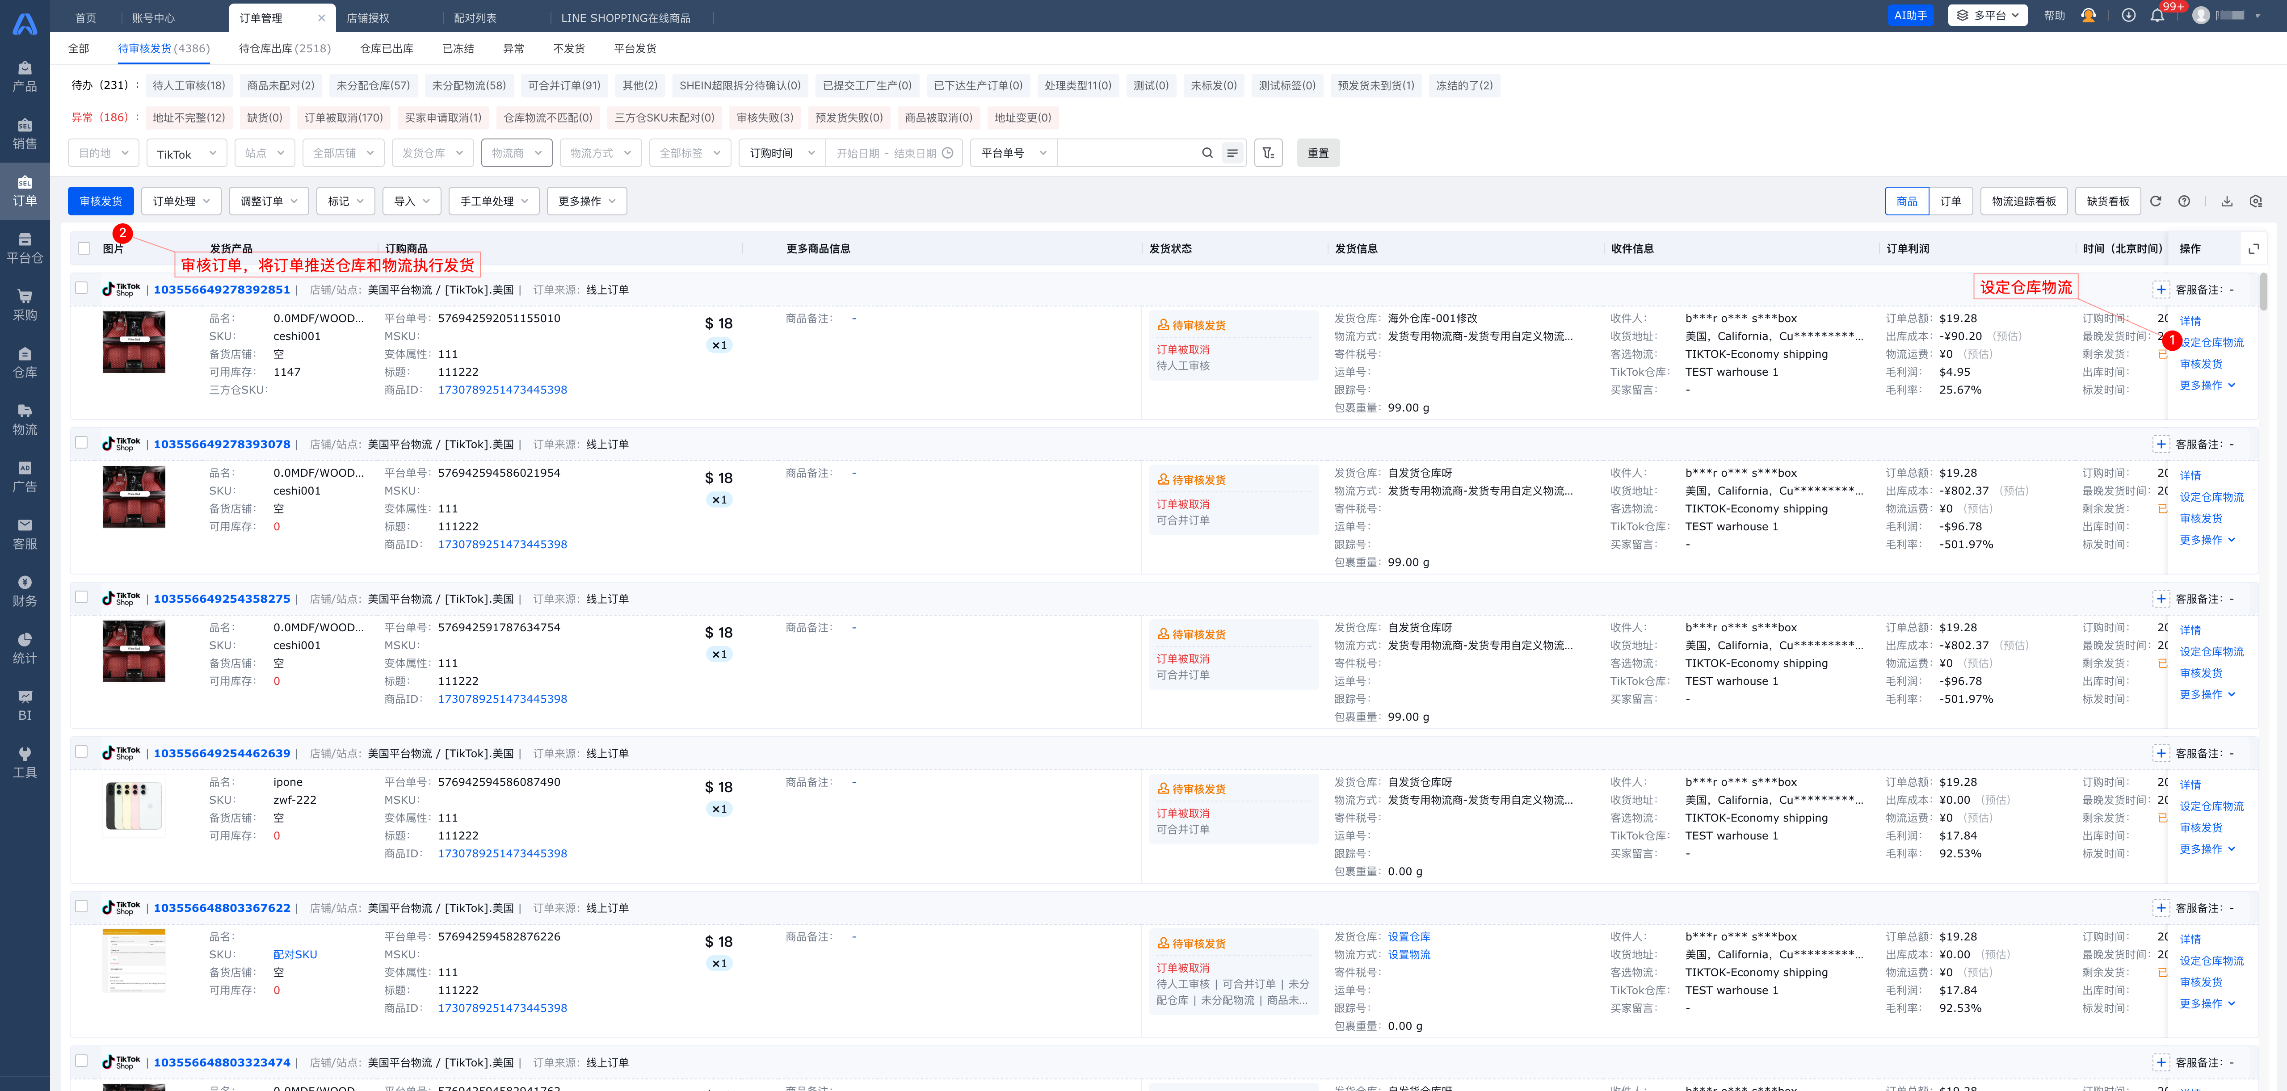Click the ipone product thumbnail
Viewport: 2287px width, 1091px height.
click(x=134, y=806)
